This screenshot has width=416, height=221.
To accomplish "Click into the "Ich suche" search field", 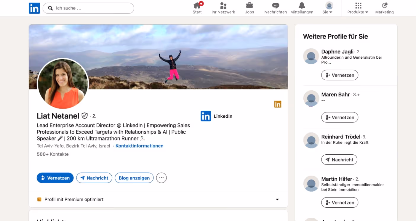I will [88, 8].
